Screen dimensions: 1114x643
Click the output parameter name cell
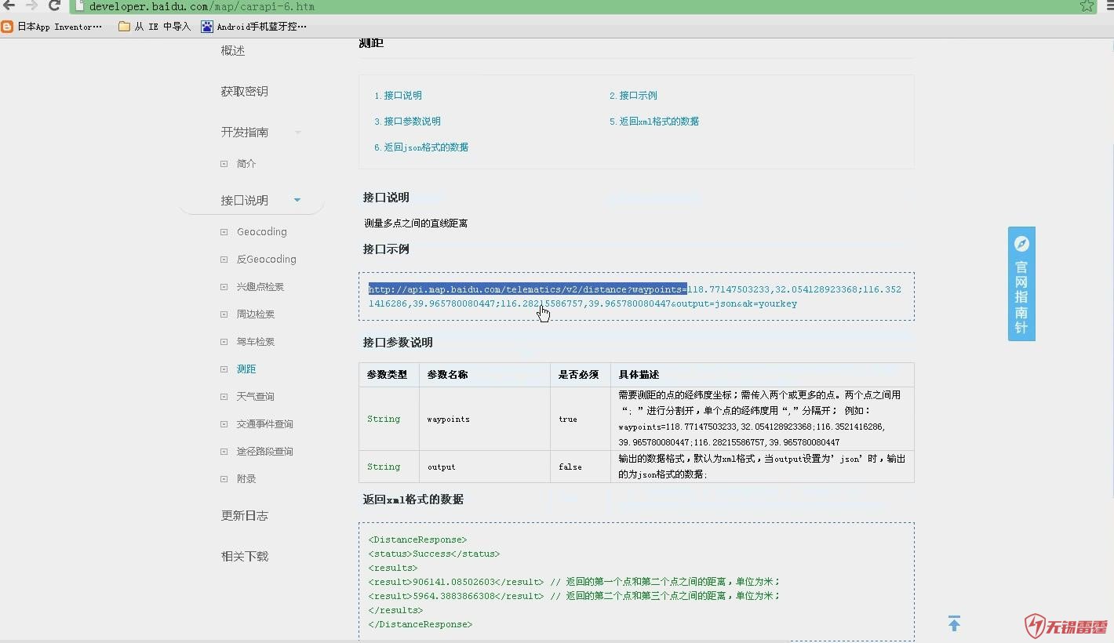coord(485,467)
